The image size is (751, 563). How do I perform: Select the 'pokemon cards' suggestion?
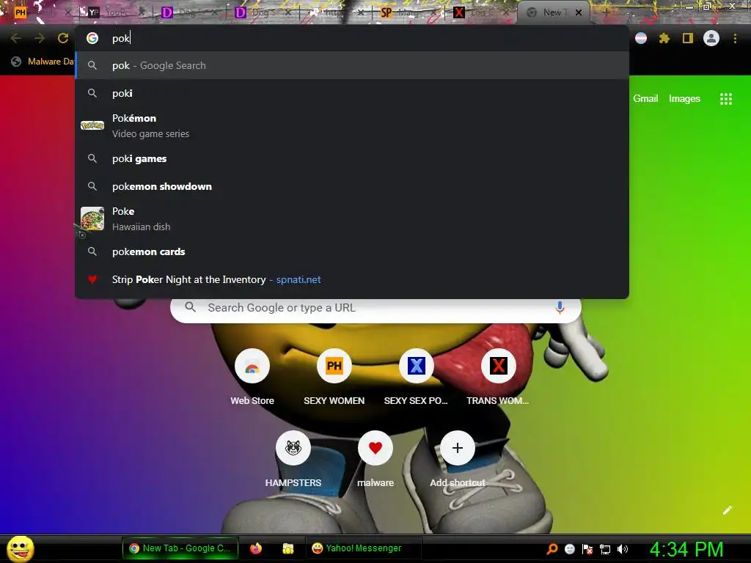click(x=352, y=251)
